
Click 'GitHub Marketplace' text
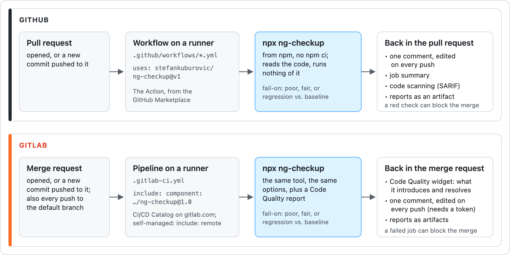(161, 100)
